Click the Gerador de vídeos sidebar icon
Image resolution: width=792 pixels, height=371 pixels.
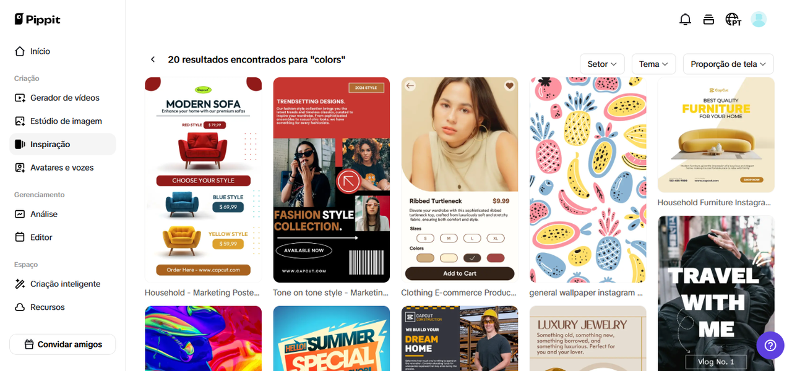coord(20,98)
